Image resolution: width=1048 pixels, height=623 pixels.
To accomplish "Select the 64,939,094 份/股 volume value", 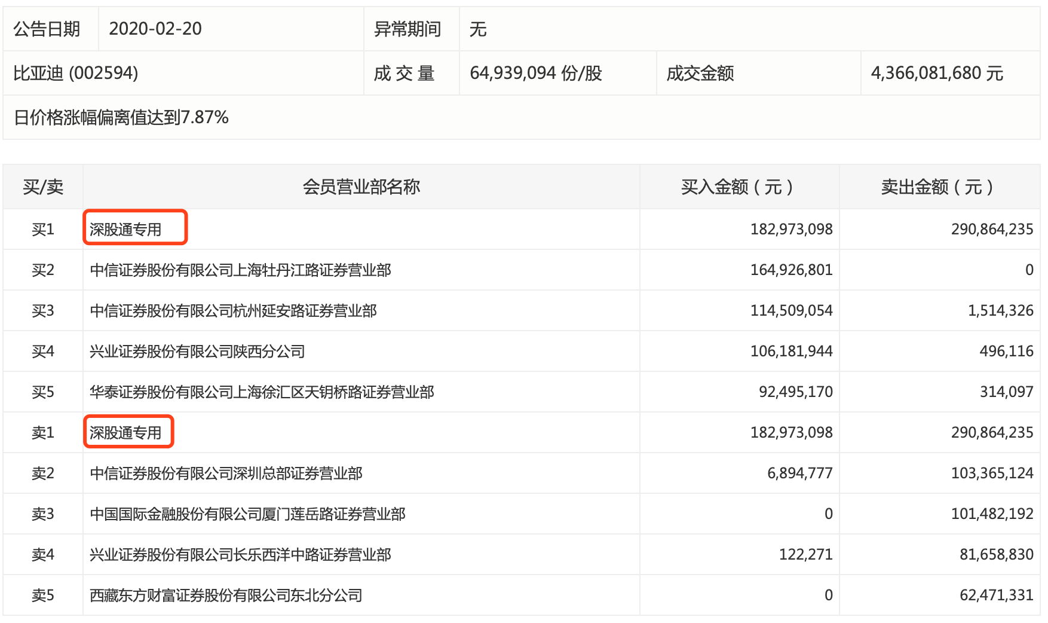I will (x=536, y=73).
